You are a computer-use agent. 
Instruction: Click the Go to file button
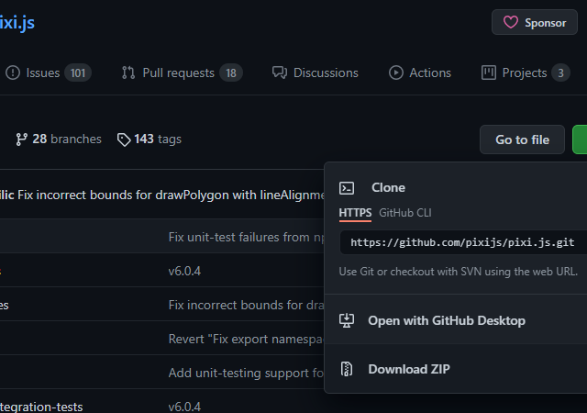click(x=522, y=140)
